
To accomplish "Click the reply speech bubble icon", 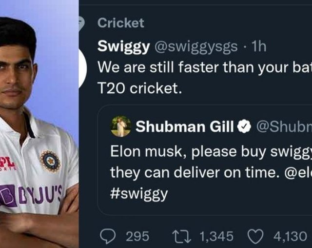I will pyautogui.click(x=107, y=236).
